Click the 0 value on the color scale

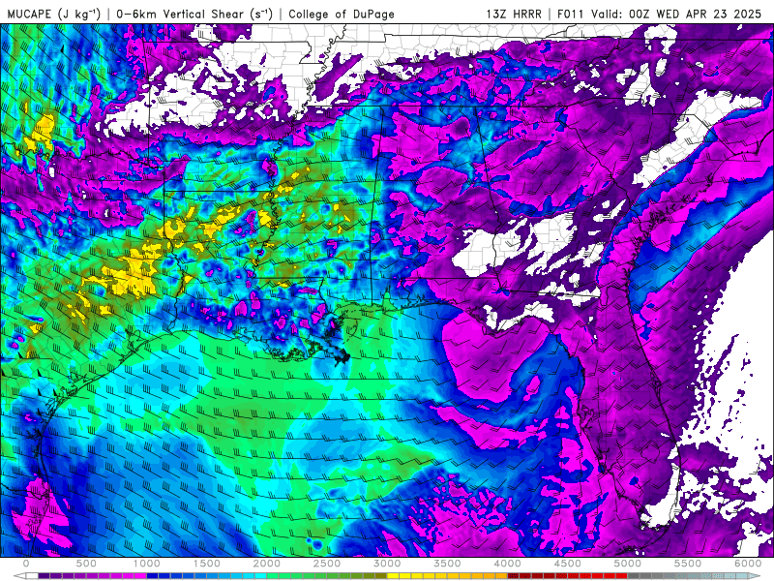point(26,564)
